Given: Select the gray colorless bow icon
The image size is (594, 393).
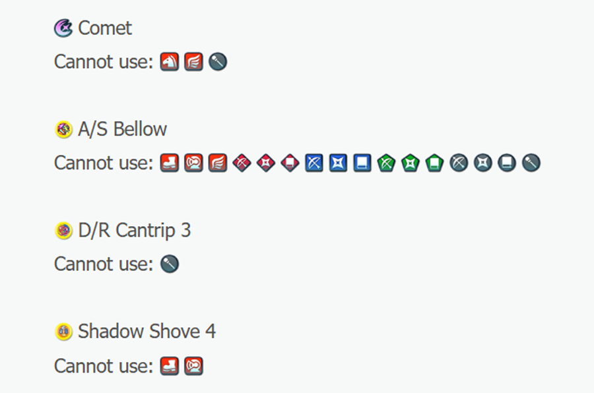Looking at the screenshot, I should click(459, 163).
